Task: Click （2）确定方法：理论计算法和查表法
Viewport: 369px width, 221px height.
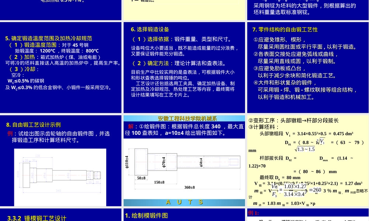Action: tap(179, 63)
